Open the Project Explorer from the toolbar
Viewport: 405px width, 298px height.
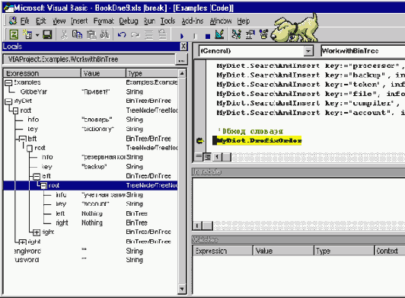click(236, 34)
